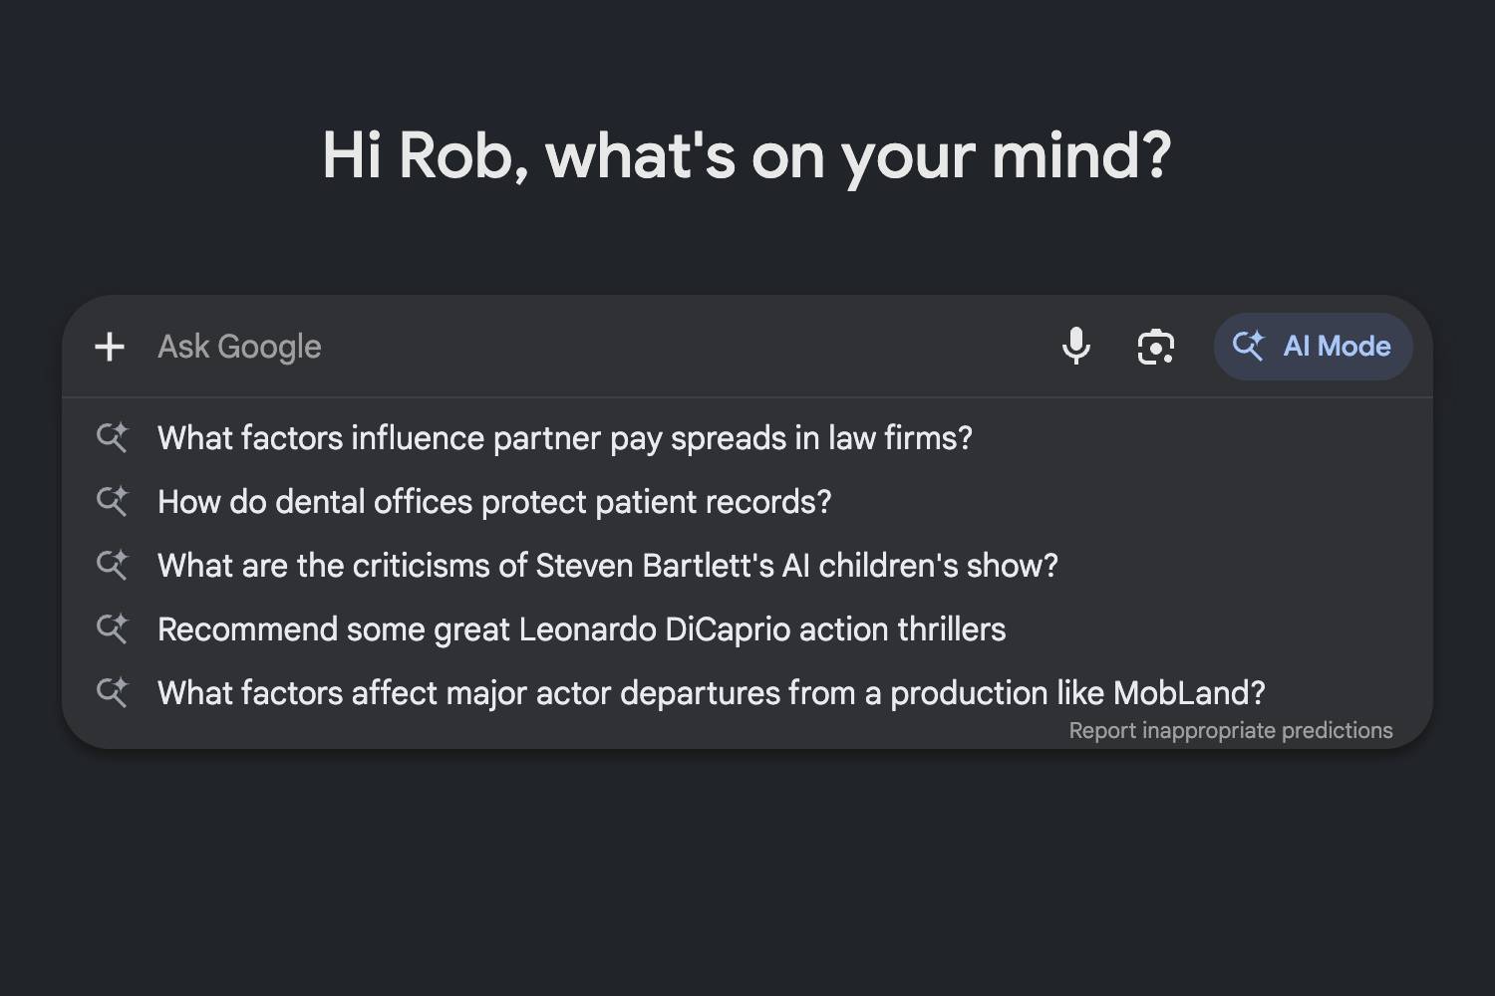Open the MobLand actor departures suggestion
The height and width of the screenshot is (996, 1495).
click(x=712, y=693)
